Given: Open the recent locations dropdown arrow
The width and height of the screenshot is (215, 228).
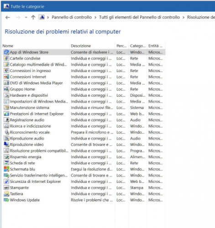Looking at the screenshot, I should pyautogui.click(x=26, y=17).
